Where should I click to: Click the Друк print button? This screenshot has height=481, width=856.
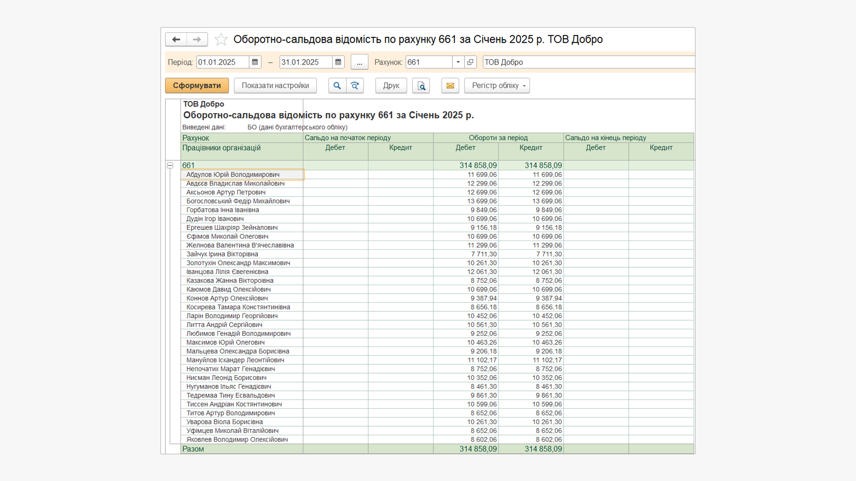pyautogui.click(x=391, y=86)
